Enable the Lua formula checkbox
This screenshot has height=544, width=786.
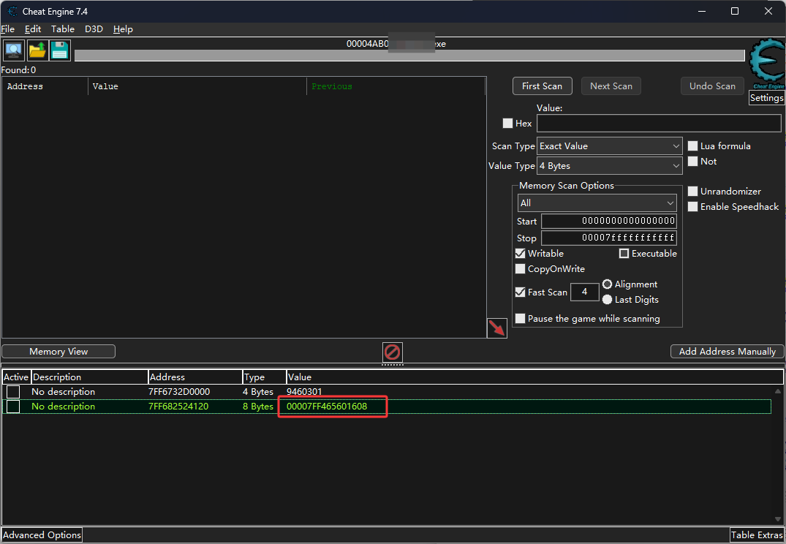pyautogui.click(x=692, y=146)
